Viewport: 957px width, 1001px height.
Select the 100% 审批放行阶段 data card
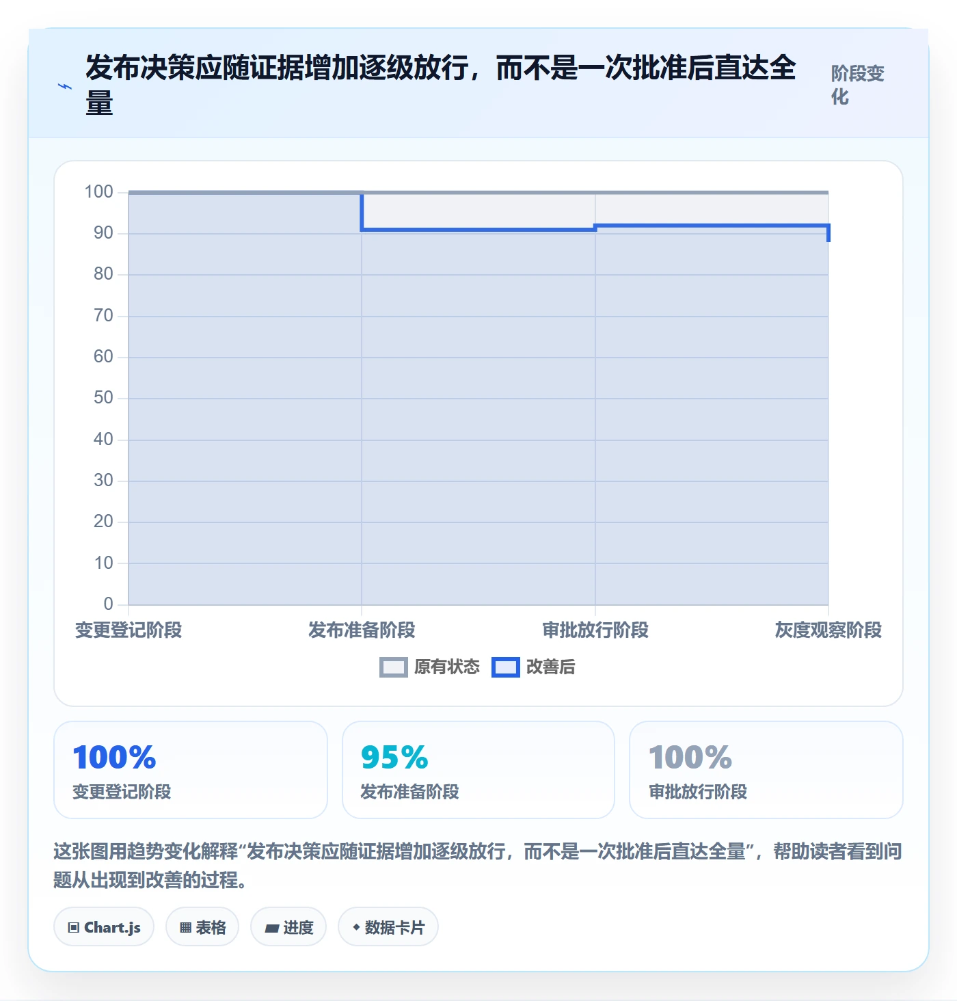766,770
